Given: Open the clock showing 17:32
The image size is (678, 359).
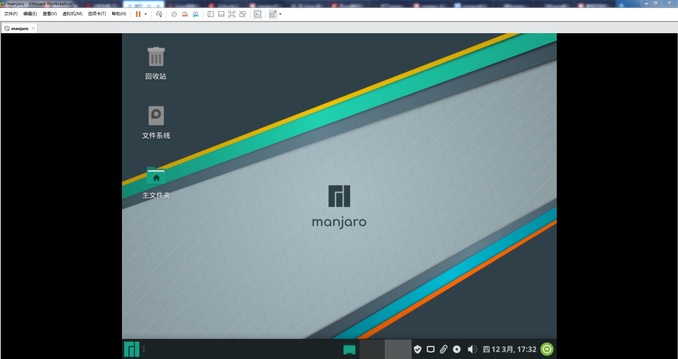Looking at the screenshot, I should (x=509, y=349).
